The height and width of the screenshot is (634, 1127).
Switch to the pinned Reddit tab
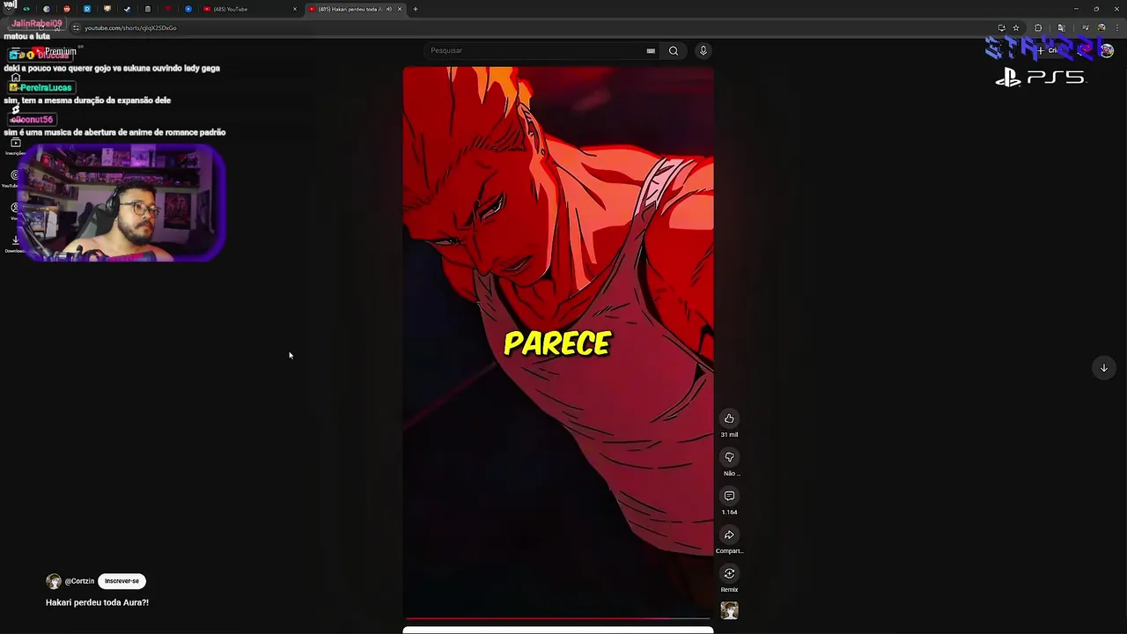[x=67, y=9]
